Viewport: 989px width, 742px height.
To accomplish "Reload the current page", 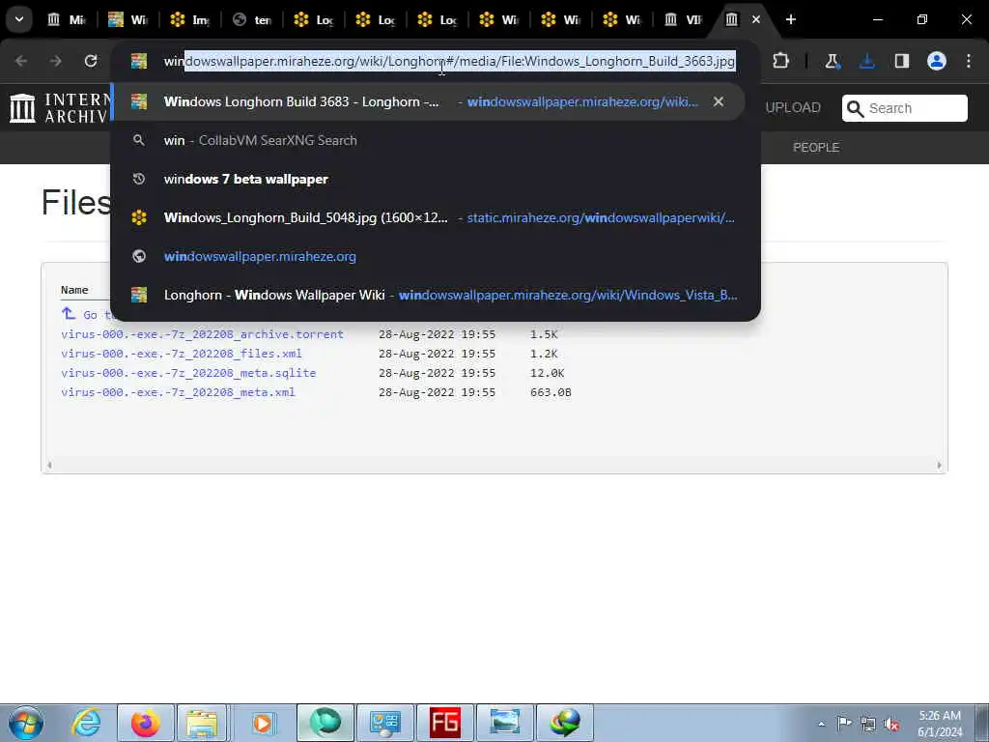I will [91, 61].
